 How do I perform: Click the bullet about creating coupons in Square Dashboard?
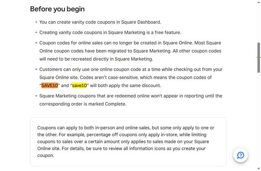100,22
